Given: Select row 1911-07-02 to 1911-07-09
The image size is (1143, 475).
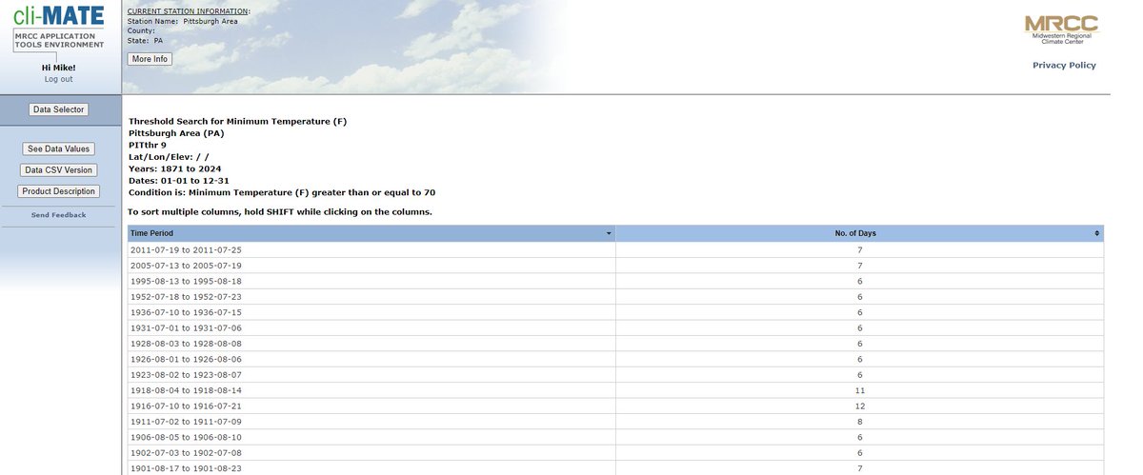Looking at the screenshot, I should pyautogui.click(x=615, y=421).
